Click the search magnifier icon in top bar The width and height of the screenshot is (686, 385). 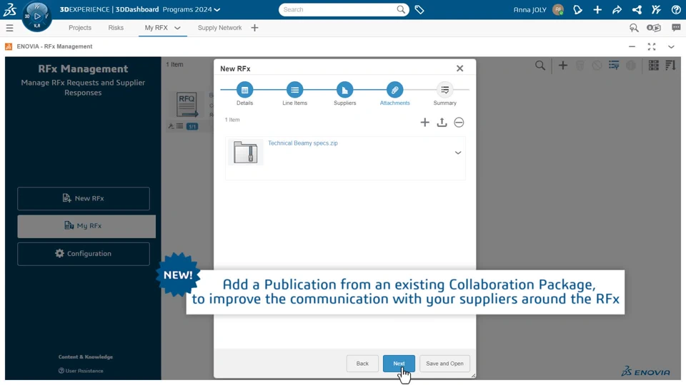click(x=401, y=9)
